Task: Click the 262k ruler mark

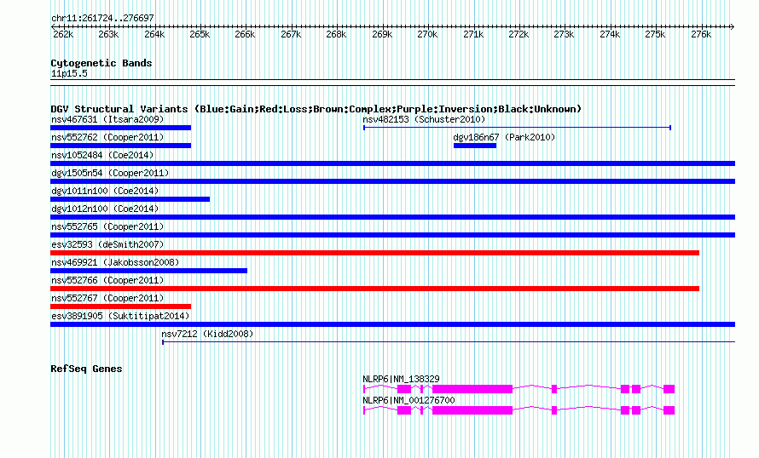Action: point(63,34)
